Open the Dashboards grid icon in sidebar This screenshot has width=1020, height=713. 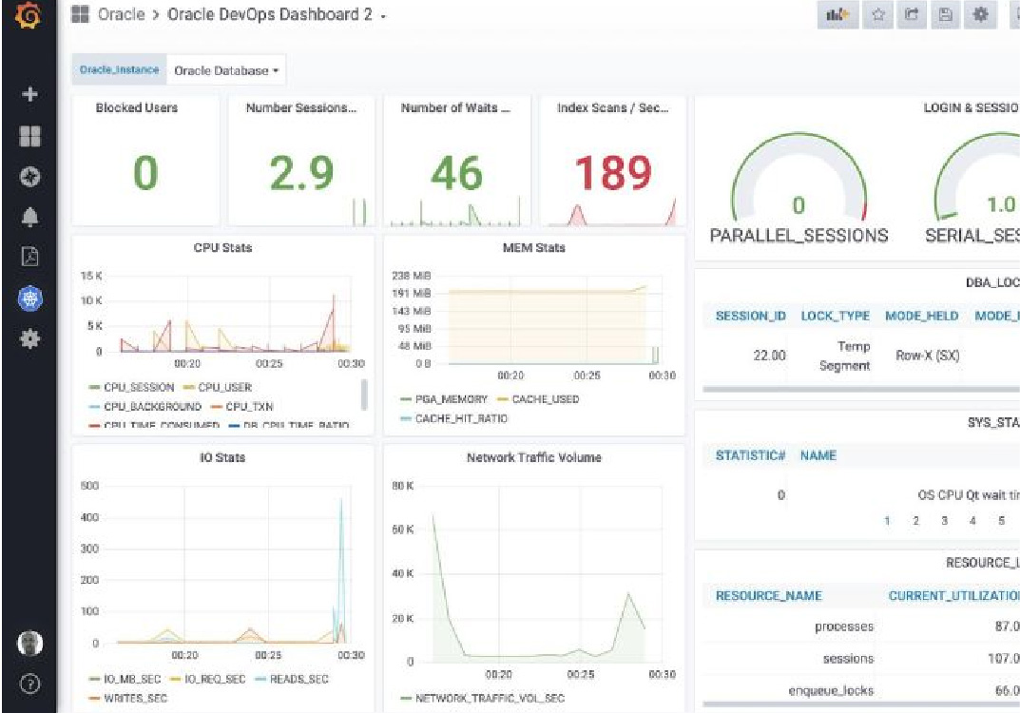pyautogui.click(x=29, y=136)
